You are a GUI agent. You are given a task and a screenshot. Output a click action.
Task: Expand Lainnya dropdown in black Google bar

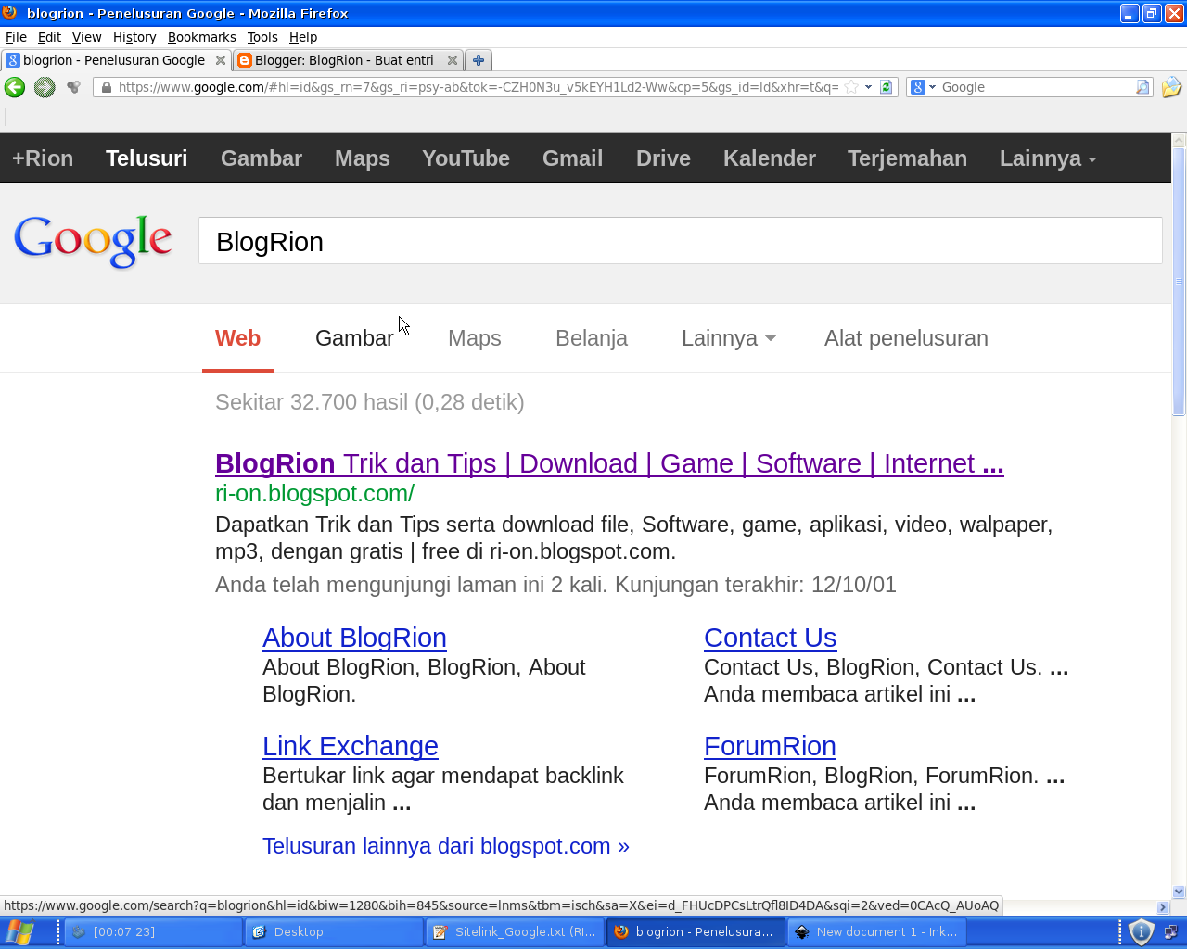click(1048, 158)
